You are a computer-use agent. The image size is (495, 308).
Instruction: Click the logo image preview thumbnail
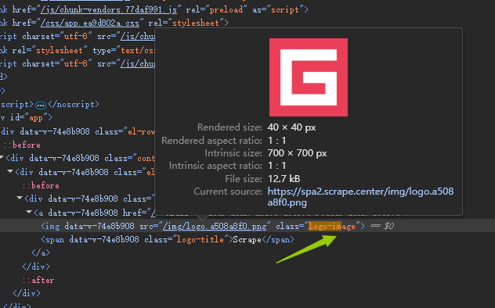click(x=309, y=77)
